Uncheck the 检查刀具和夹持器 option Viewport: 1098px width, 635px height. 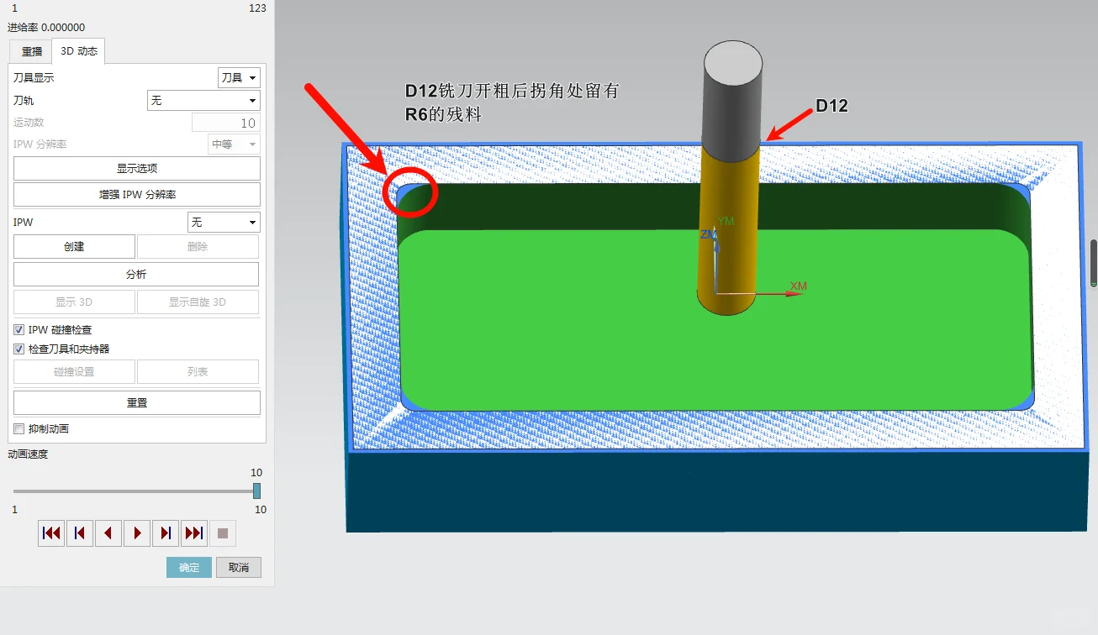[x=18, y=349]
